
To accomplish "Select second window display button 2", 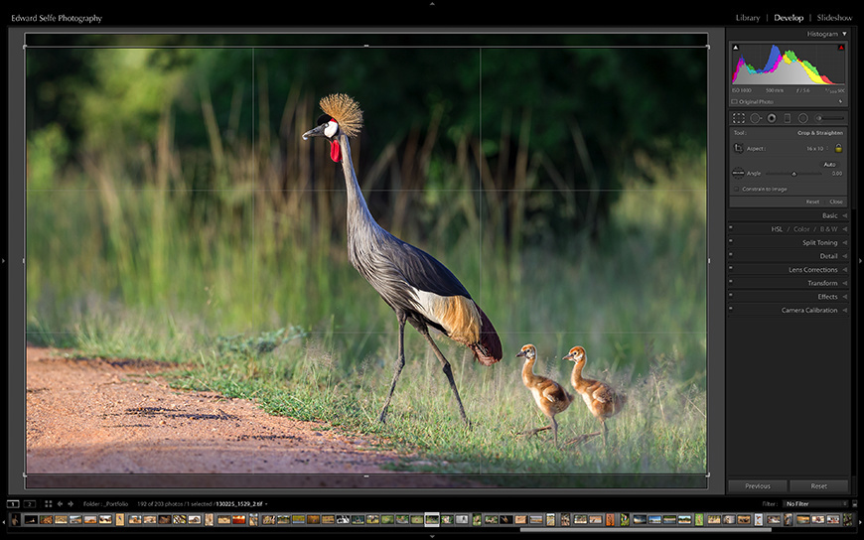I will pyautogui.click(x=29, y=504).
